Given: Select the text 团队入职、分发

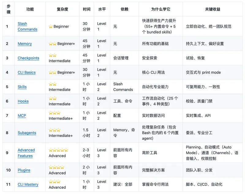Looking at the screenshot, I should 199,170.
